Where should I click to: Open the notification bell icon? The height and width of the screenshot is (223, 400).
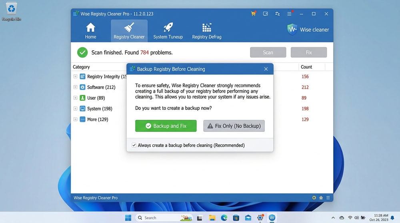392,218
